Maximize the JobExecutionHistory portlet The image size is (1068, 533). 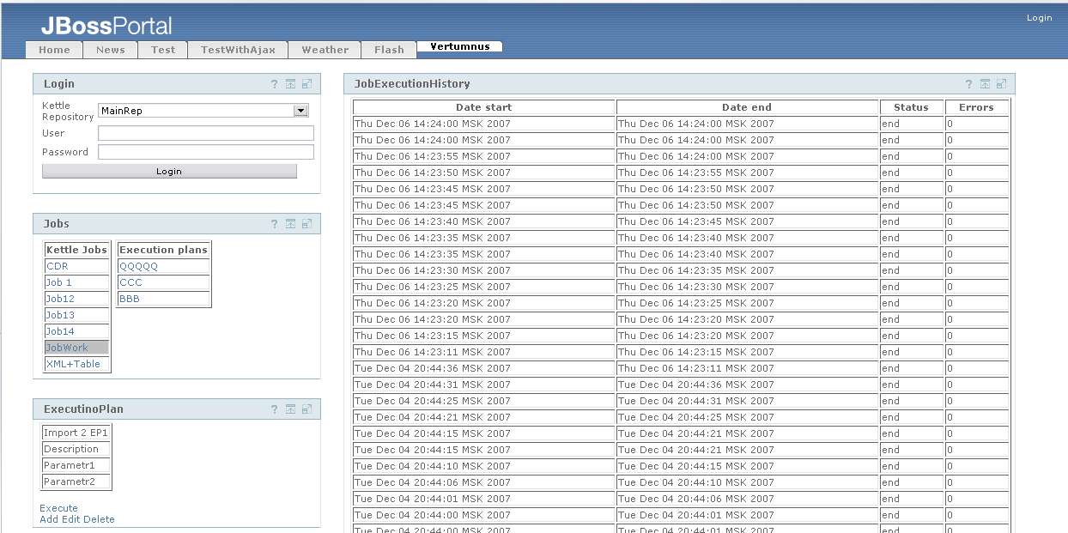click(1001, 84)
